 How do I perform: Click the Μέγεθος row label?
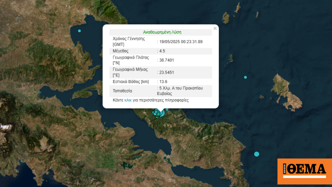120,51
